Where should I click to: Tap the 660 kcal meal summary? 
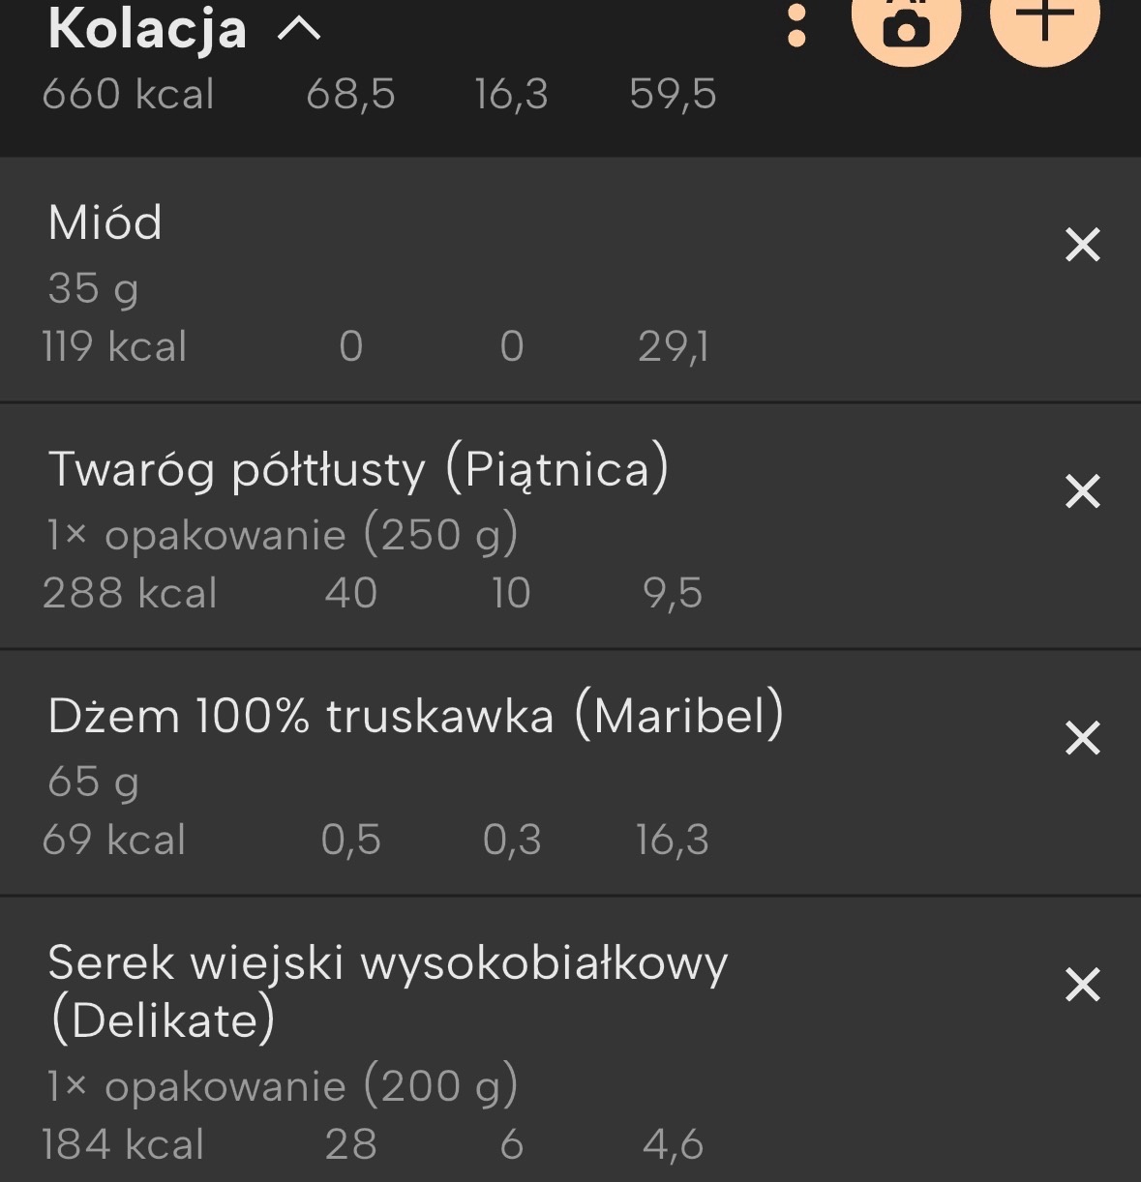click(128, 95)
